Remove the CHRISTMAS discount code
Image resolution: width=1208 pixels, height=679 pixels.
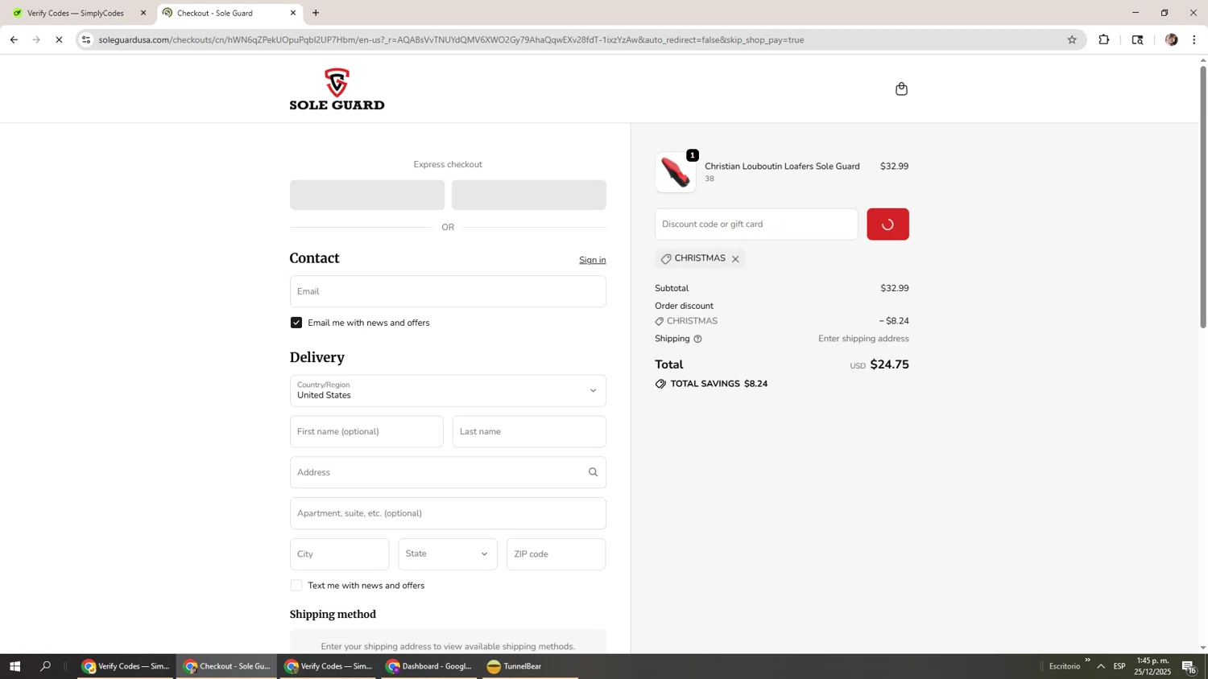[735, 259]
